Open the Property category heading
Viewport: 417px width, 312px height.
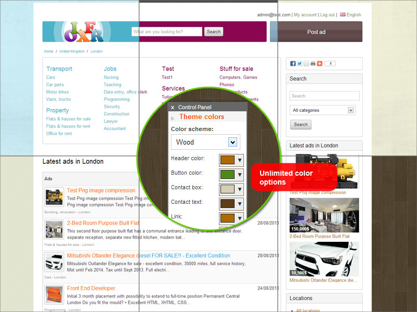click(x=57, y=110)
